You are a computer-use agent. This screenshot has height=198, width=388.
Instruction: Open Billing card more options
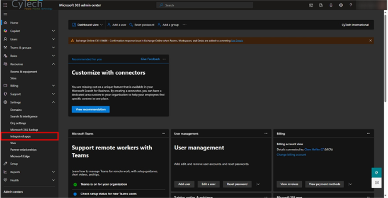click(369, 133)
